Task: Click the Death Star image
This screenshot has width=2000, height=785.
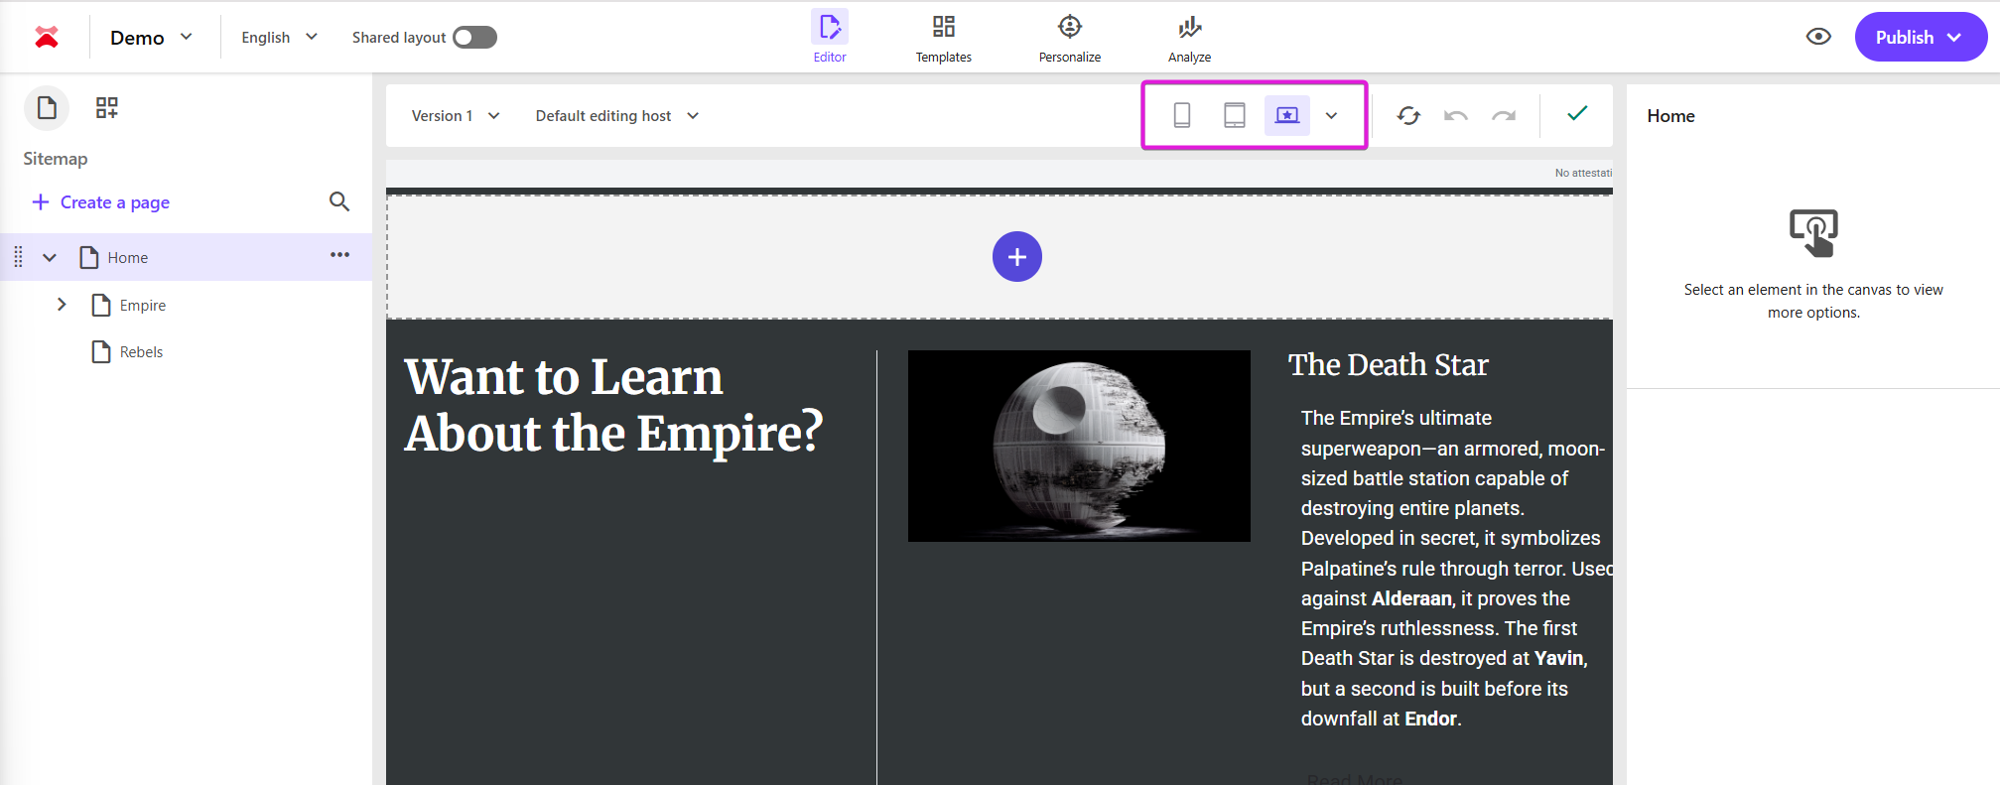Action: pos(1079,446)
